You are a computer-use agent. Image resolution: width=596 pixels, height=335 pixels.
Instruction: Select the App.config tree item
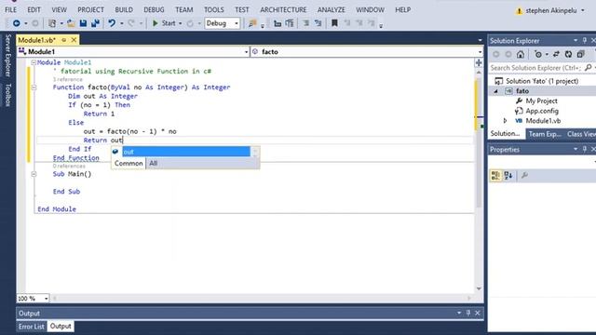coord(542,111)
